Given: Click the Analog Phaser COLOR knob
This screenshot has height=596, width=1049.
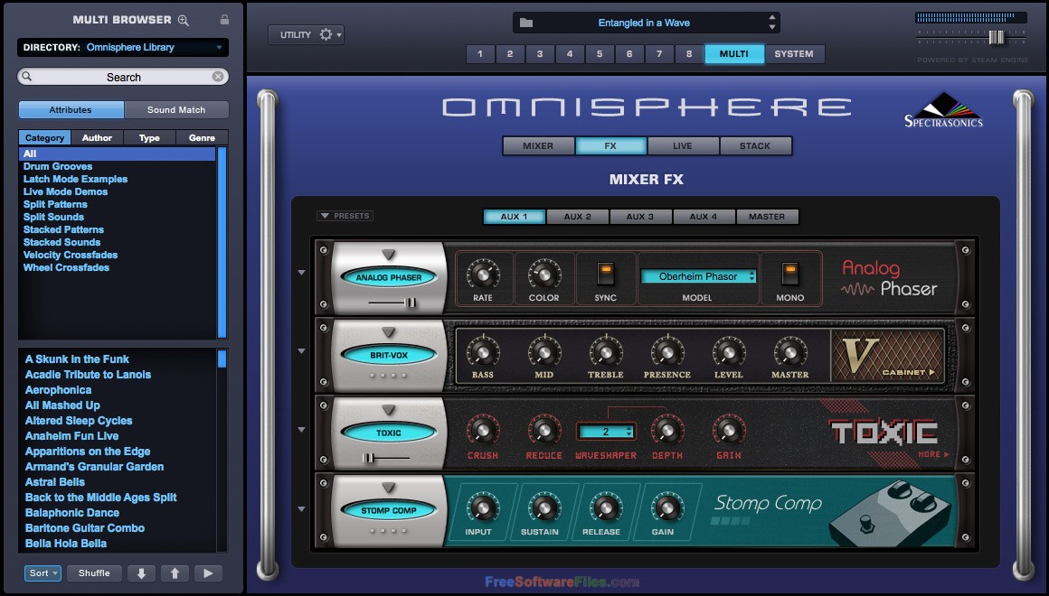Looking at the screenshot, I should click(x=543, y=275).
